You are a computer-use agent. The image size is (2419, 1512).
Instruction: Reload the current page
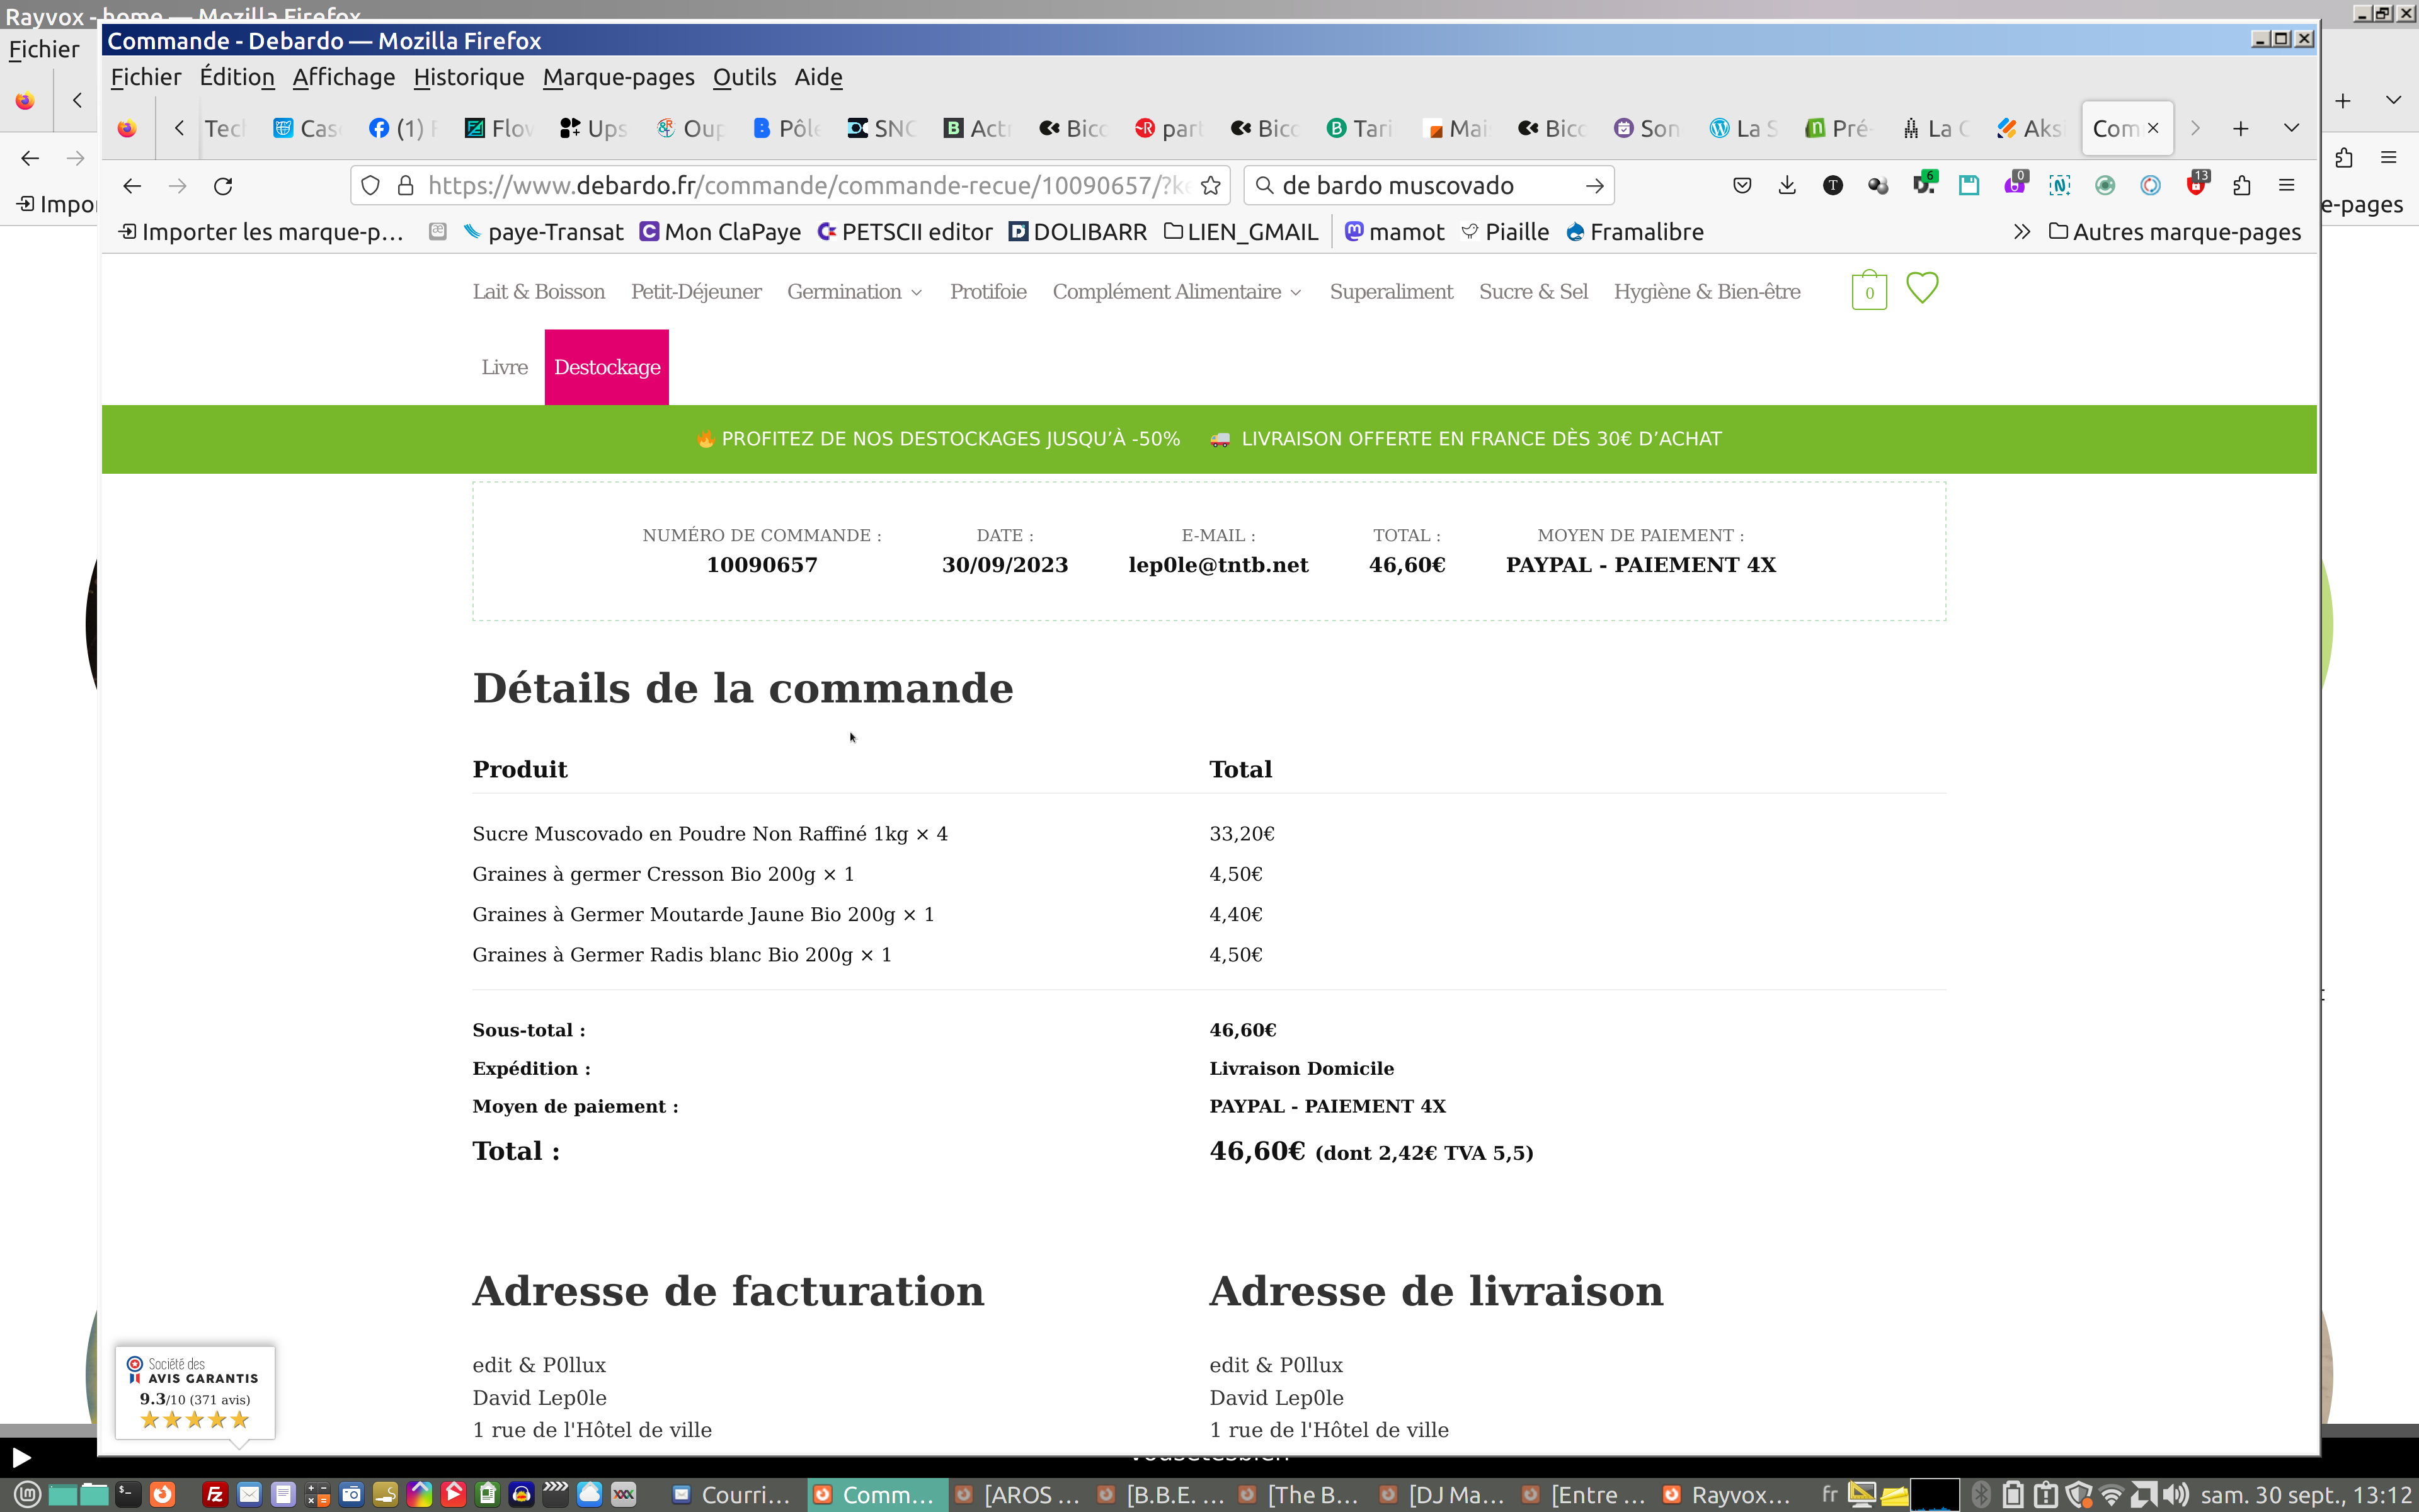pos(223,186)
